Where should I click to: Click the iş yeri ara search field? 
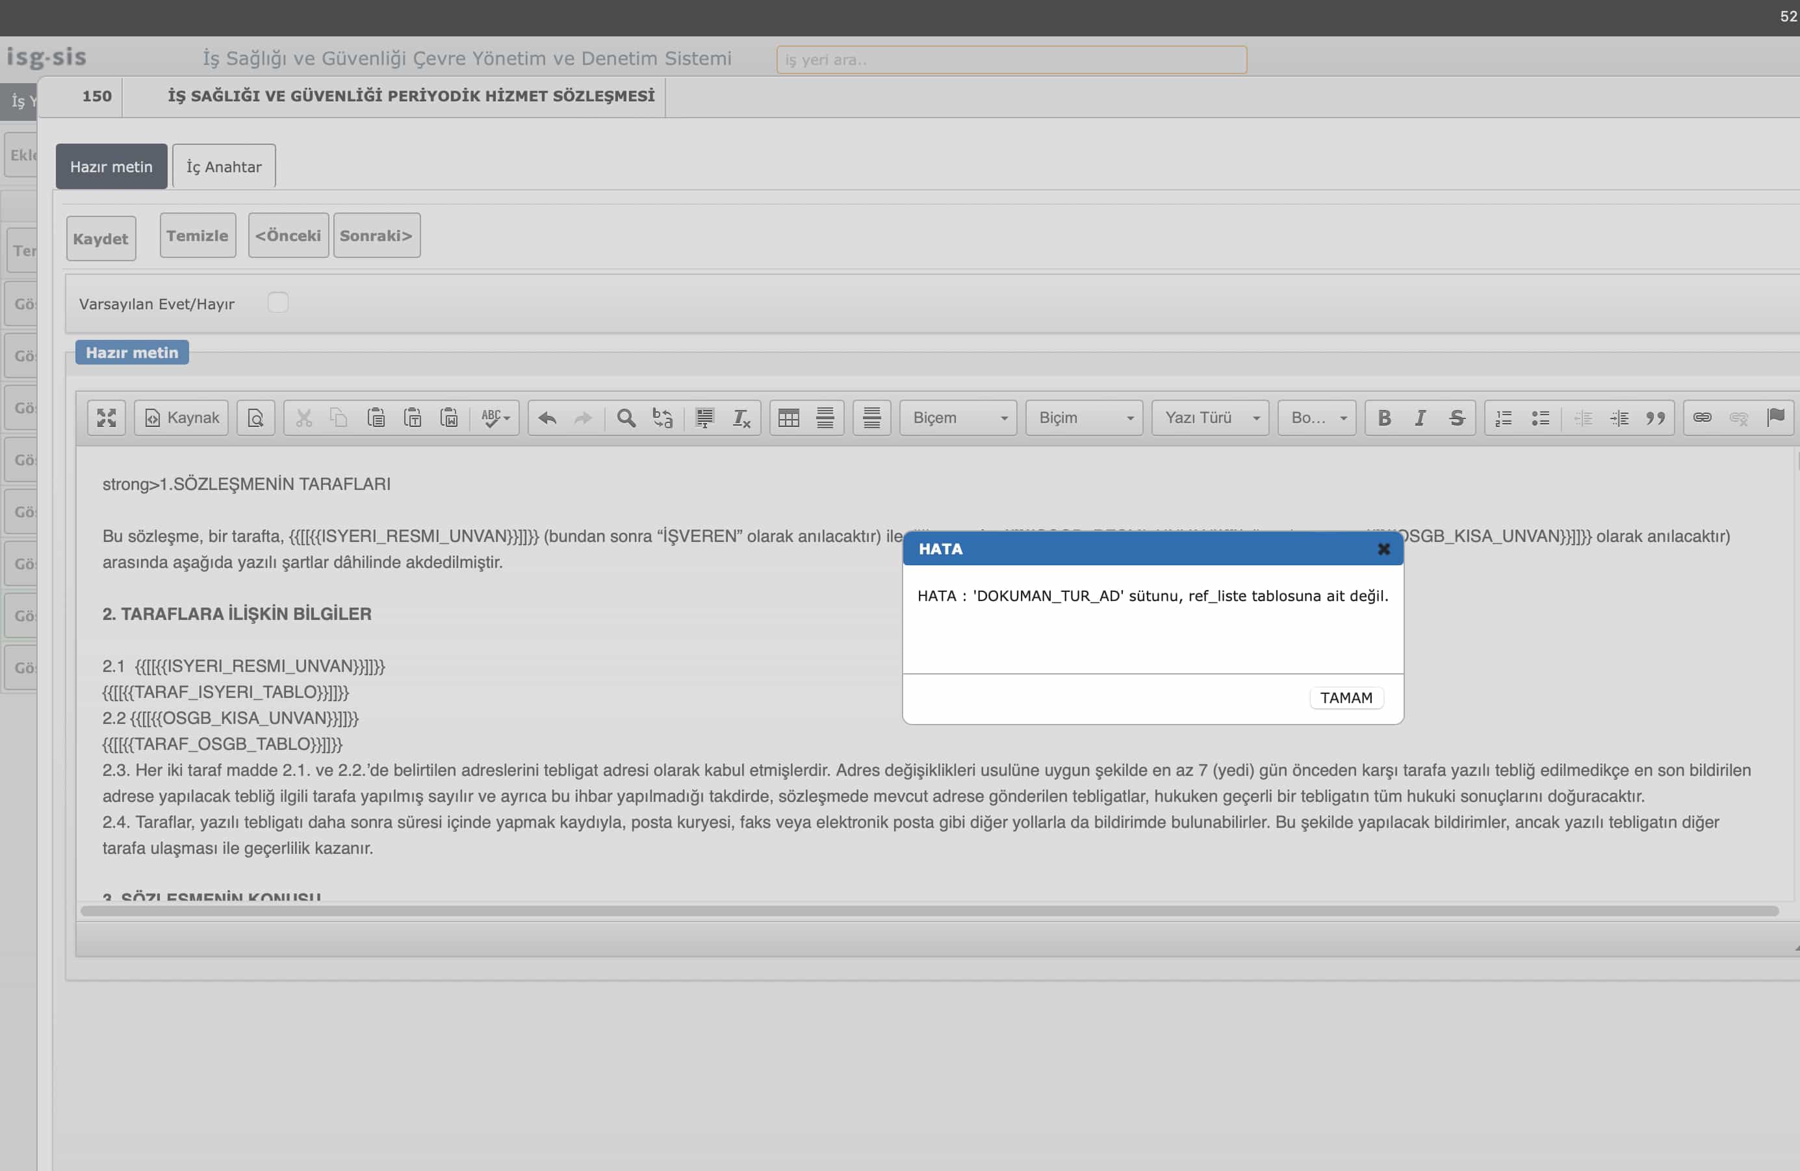click(1011, 60)
